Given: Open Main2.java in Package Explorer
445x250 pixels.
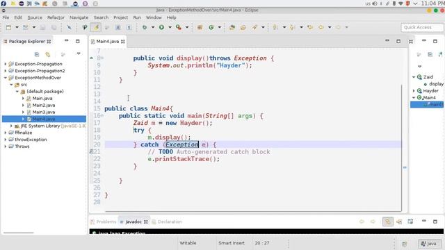Looking at the screenshot, I should pos(43,105).
